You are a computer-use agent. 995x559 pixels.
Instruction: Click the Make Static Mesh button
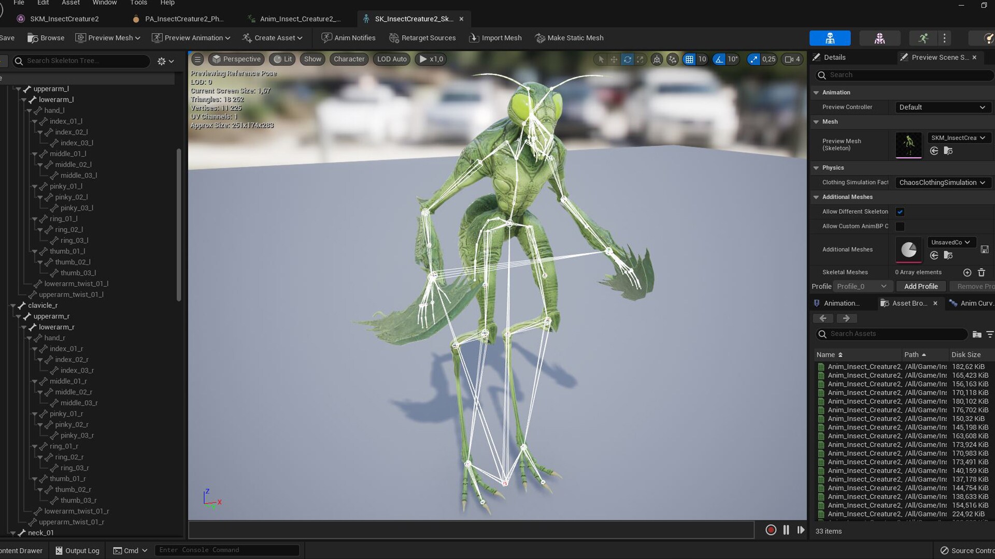[x=569, y=38]
